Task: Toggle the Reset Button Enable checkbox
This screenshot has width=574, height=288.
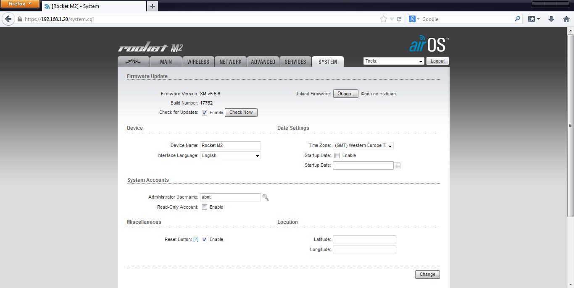Action: 204,239
